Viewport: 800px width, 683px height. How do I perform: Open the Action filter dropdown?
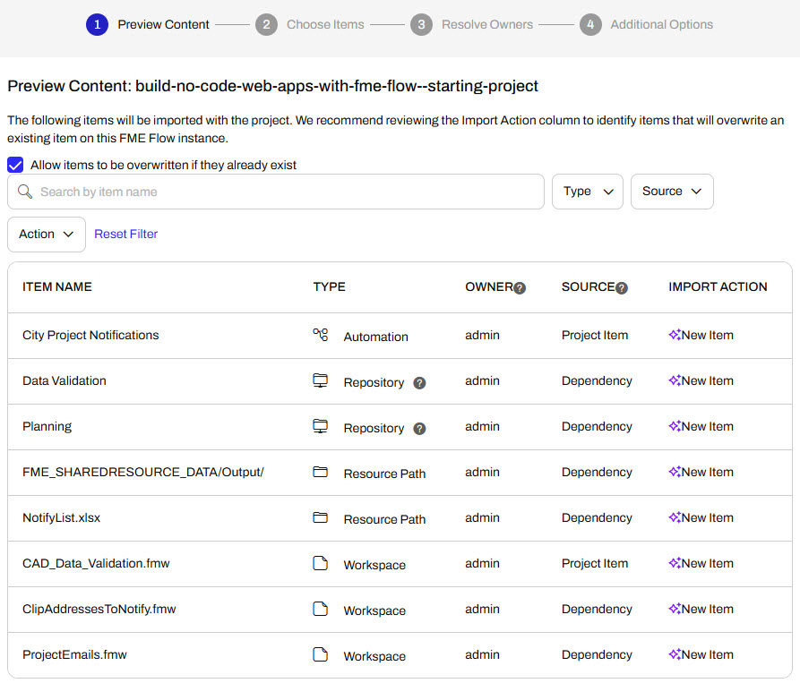click(x=47, y=235)
